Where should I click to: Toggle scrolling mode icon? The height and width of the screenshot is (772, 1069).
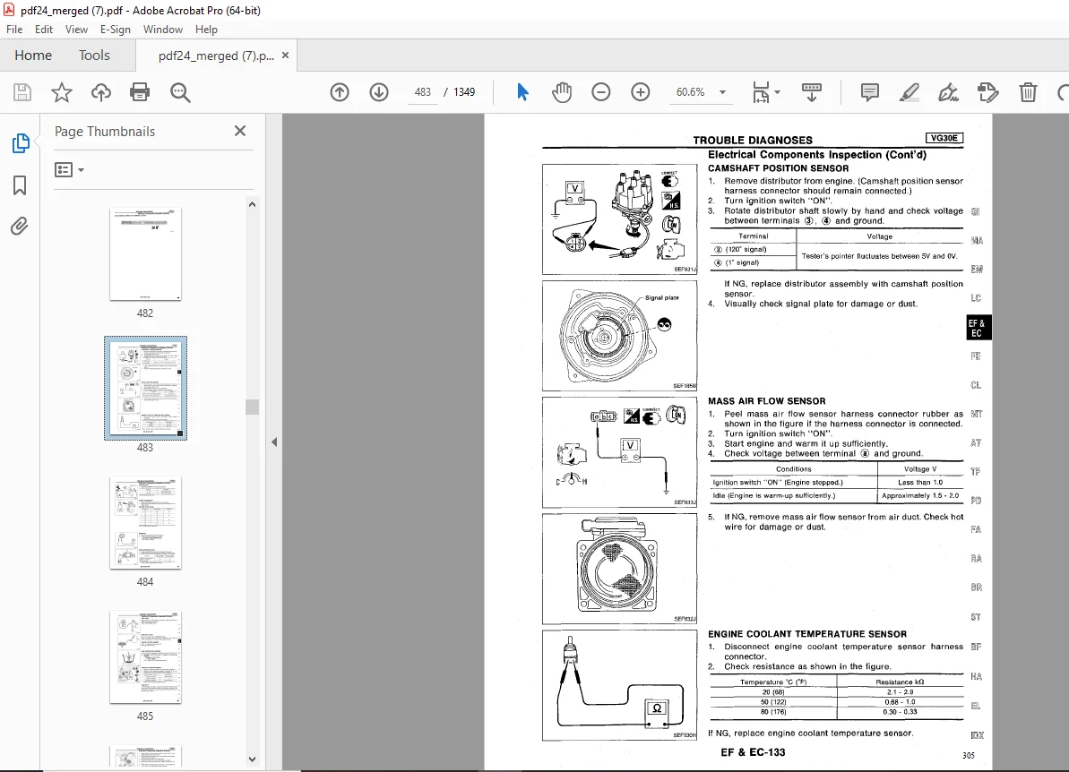811,92
